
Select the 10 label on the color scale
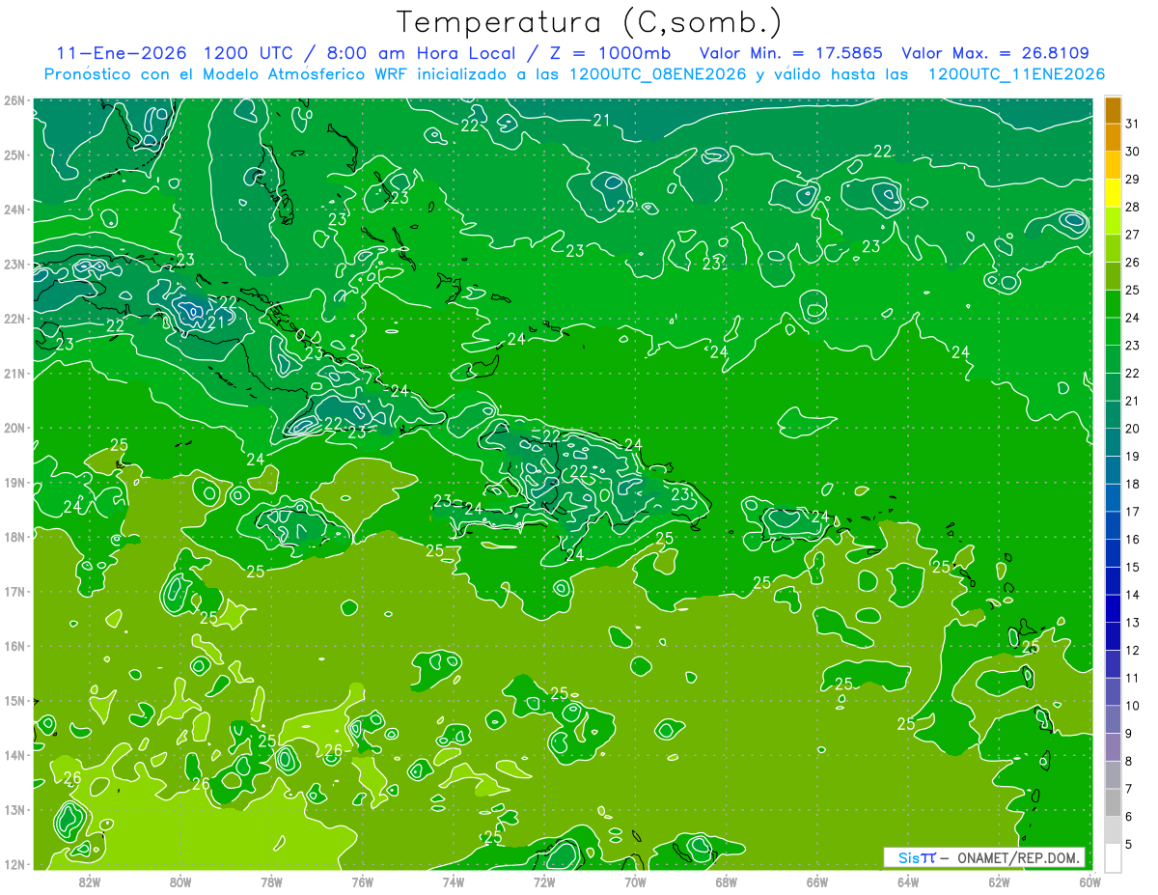coord(1133,706)
